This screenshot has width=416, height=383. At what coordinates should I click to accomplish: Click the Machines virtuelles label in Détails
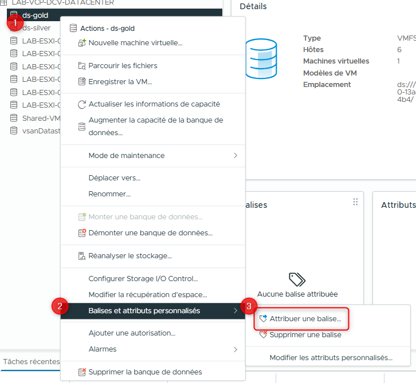[x=336, y=61]
